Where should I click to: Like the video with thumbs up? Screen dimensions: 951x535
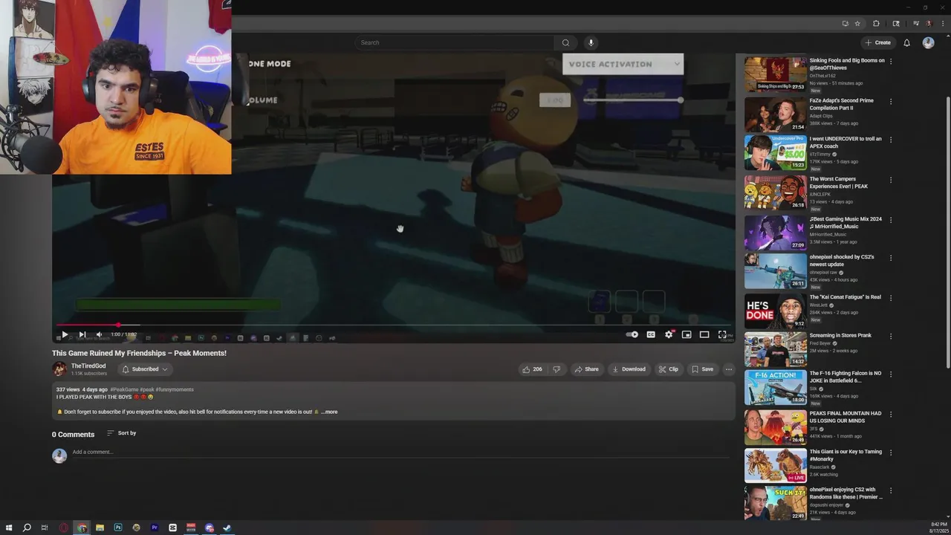coord(533,369)
